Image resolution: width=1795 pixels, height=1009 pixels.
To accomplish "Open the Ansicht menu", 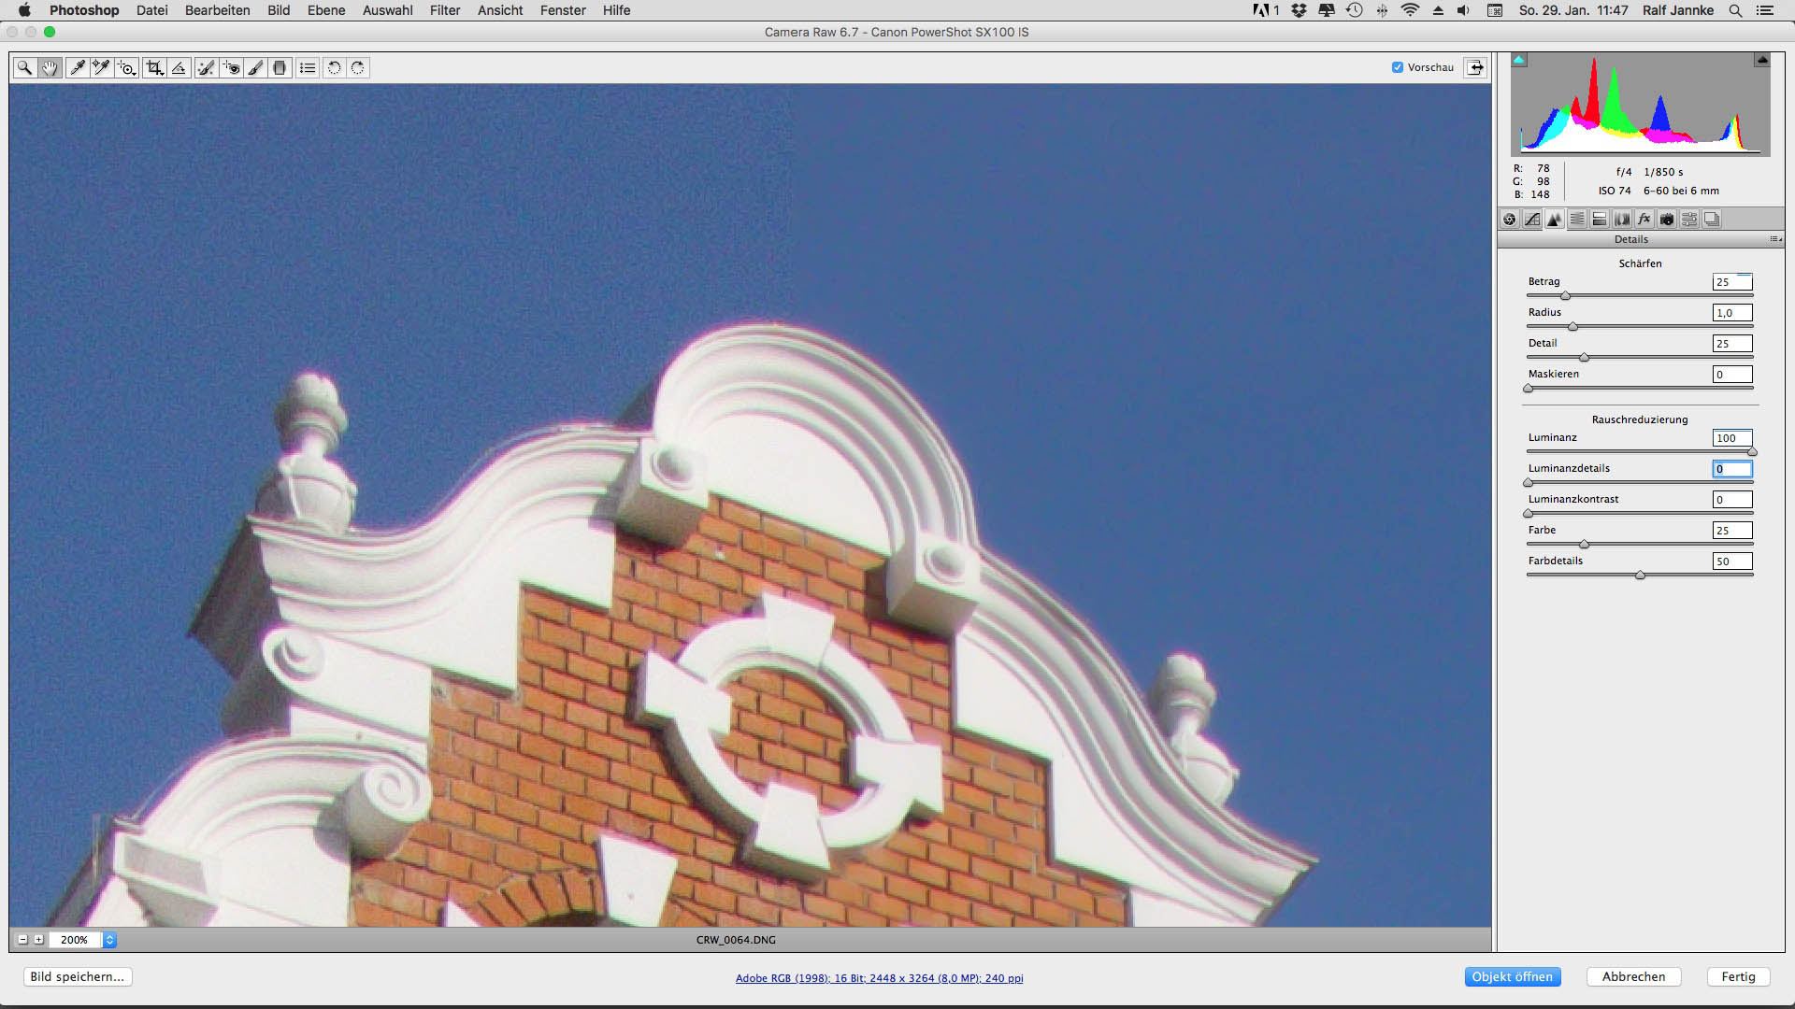I will pos(500,10).
